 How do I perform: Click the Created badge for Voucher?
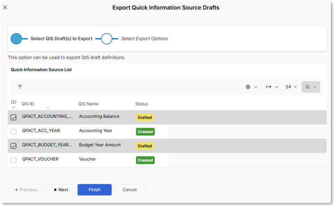[x=145, y=160]
